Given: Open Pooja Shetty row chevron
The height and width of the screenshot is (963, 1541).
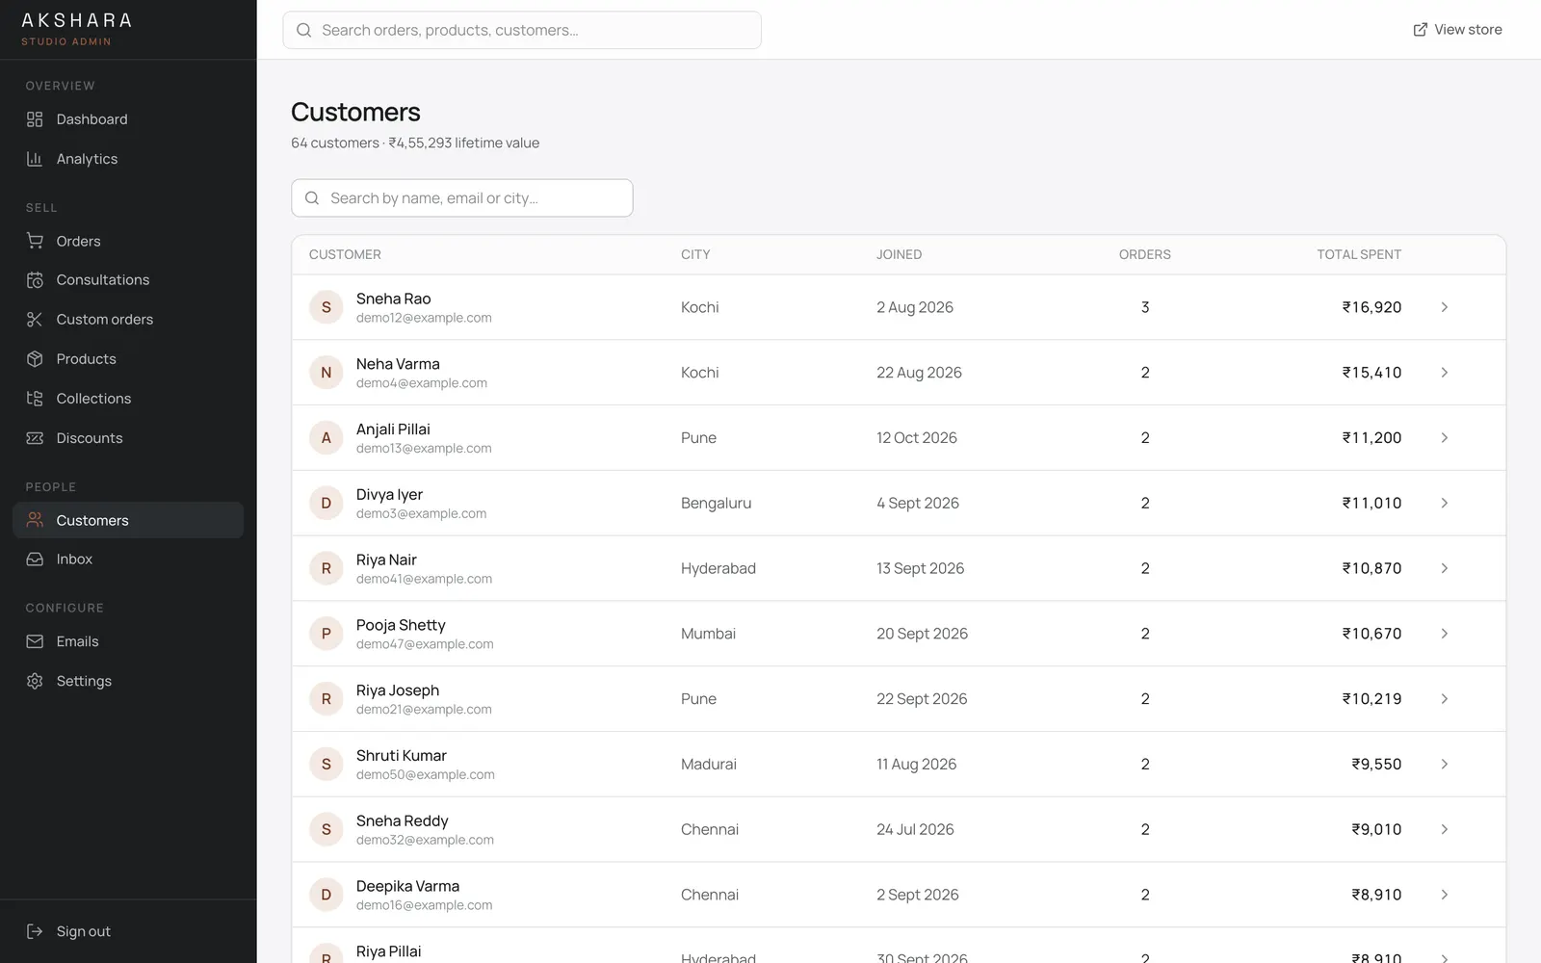Looking at the screenshot, I should click(x=1444, y=634).
